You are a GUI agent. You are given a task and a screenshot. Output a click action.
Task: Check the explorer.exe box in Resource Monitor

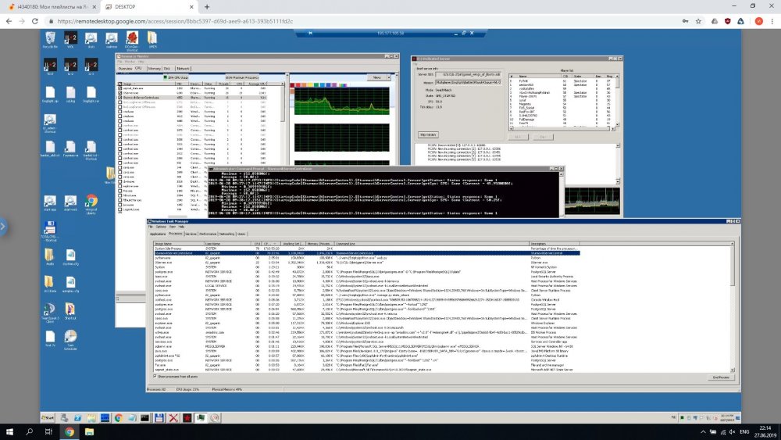coord(119,186)
